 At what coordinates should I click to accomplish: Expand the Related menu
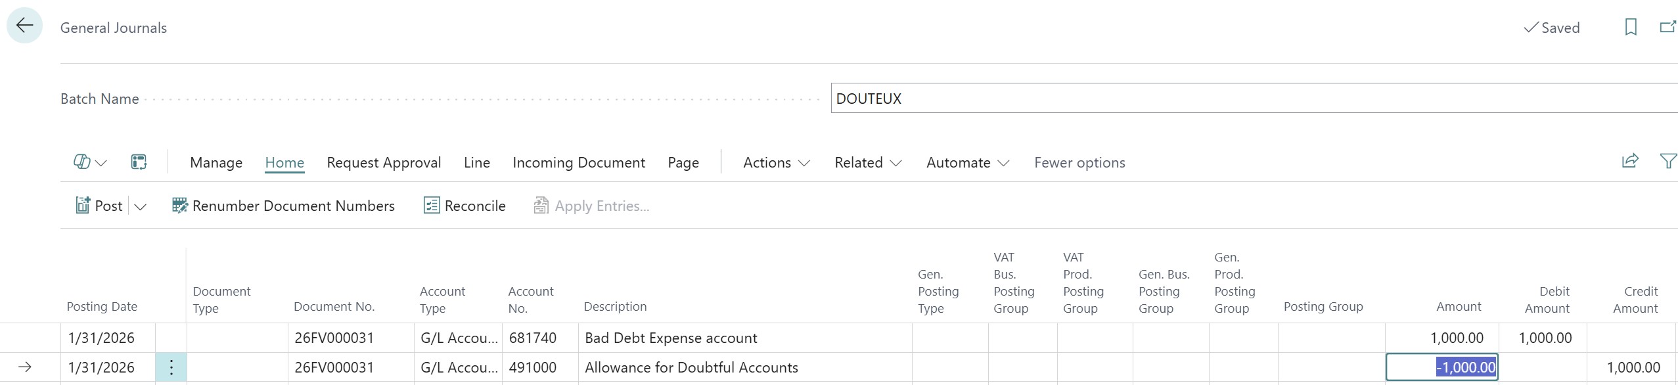tap(867, 162)
